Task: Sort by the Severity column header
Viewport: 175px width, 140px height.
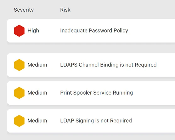Action: tap(24, 10)
